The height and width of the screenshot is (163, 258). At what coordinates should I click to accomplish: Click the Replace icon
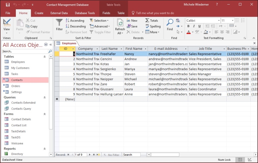click(178, 20)
